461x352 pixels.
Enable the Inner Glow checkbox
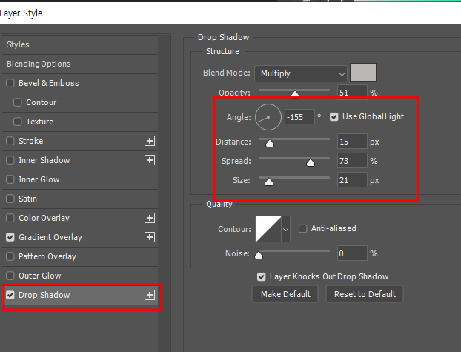click(10, 179)
